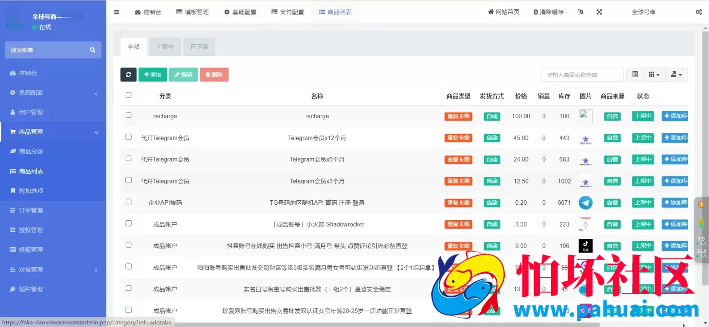Check the recharge row checkbox

[x=129, y=115]
